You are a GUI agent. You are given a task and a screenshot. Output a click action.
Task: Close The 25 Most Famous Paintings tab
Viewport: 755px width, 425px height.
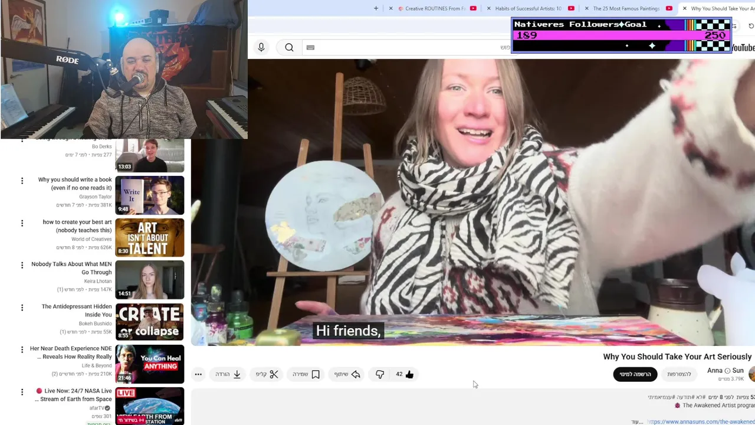(x=586, y=8)
